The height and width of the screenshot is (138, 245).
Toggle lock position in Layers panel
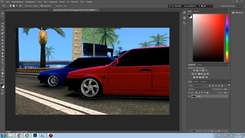coord(202,93)
